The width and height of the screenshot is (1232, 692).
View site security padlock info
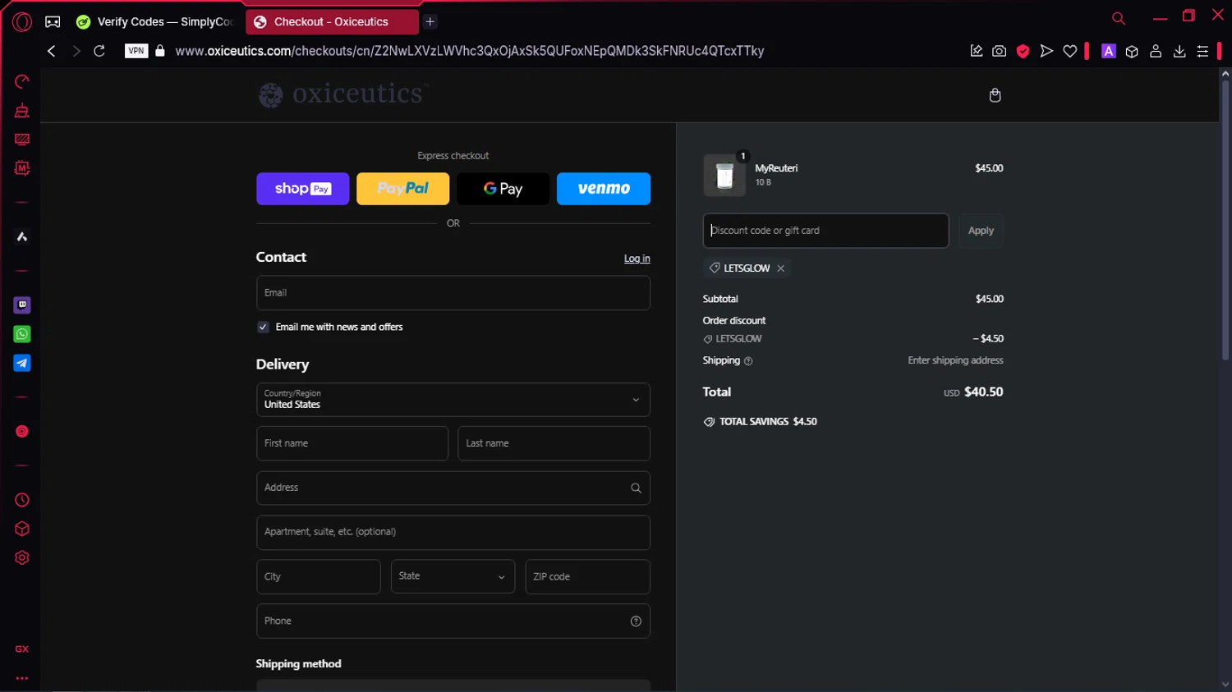point(160,51)
